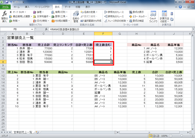Open the AutoSum (オート SUM) dropdown arrow
195x138 pixels.
point(25,12)
